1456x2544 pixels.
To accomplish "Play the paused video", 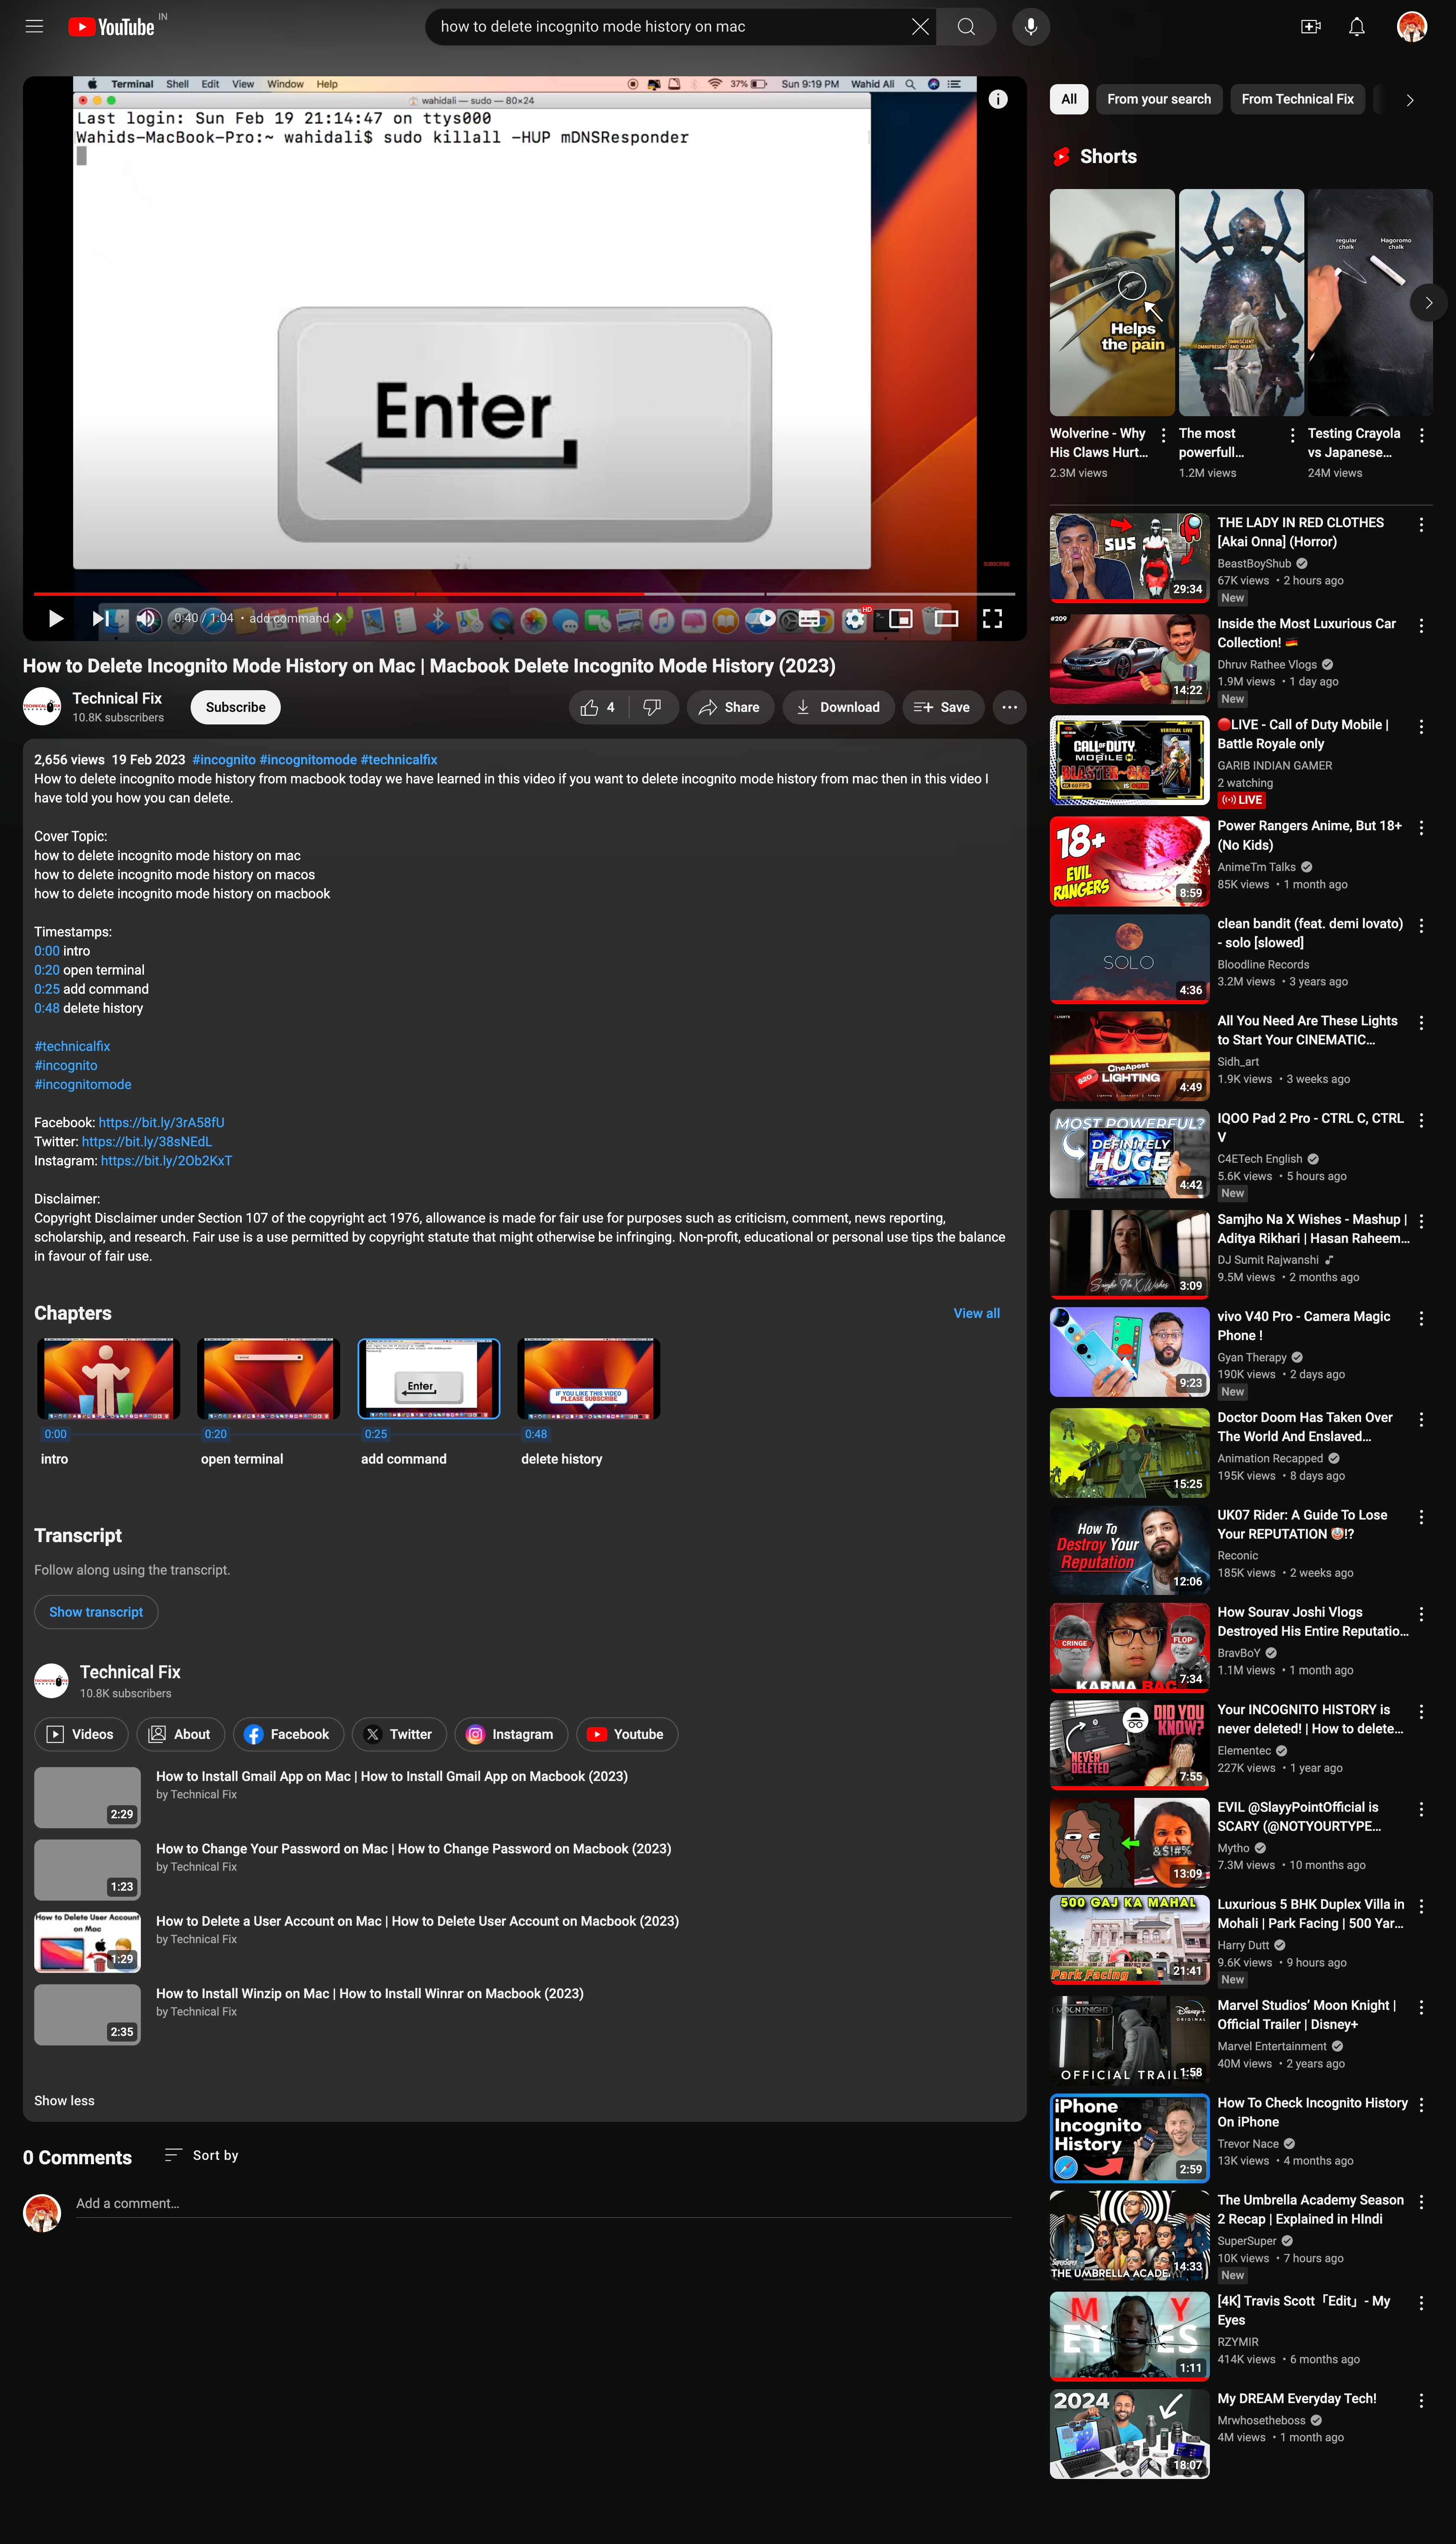I will (56, 618).
